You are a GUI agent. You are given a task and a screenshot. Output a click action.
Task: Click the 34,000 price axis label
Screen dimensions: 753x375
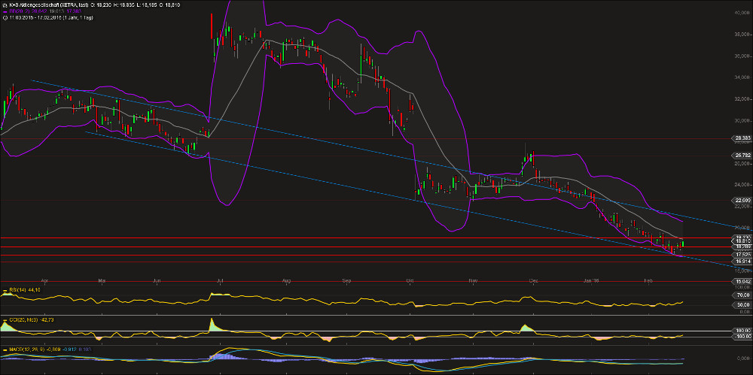pos(743,77)
